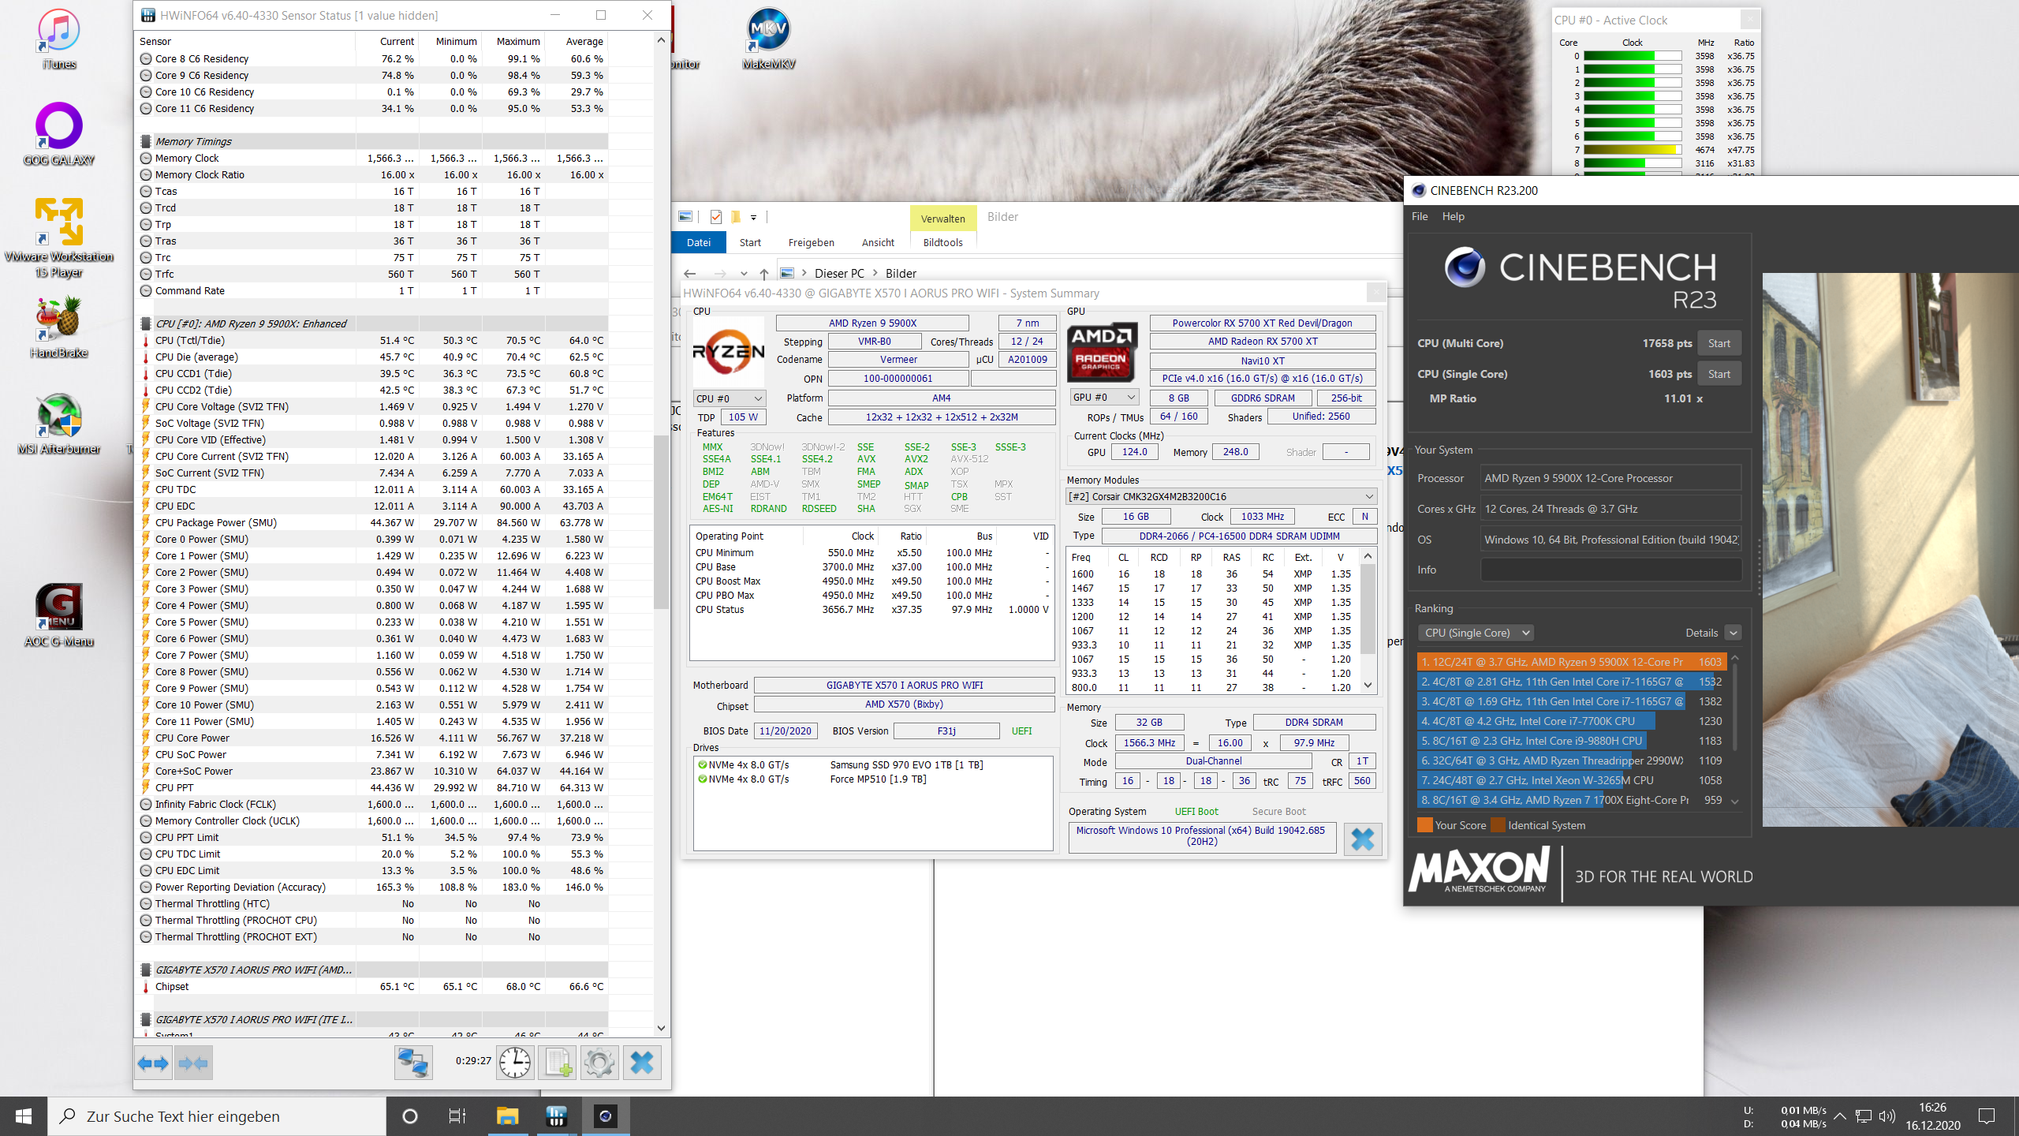Select the Intel Core i7-7700K ranking row

click(1571, 721)
